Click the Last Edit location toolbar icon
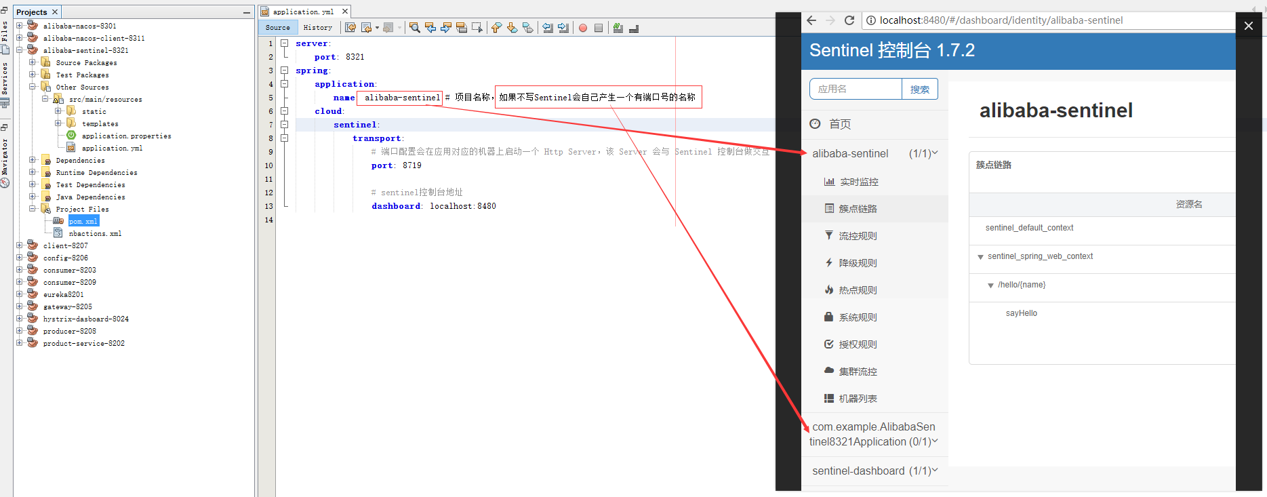The width and height of the screenshot is (1267, 497). coord(350,28)
